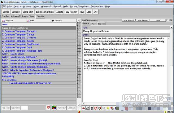Open the Print menu
This screenshot has height=113, width=174.
[9, 6]
